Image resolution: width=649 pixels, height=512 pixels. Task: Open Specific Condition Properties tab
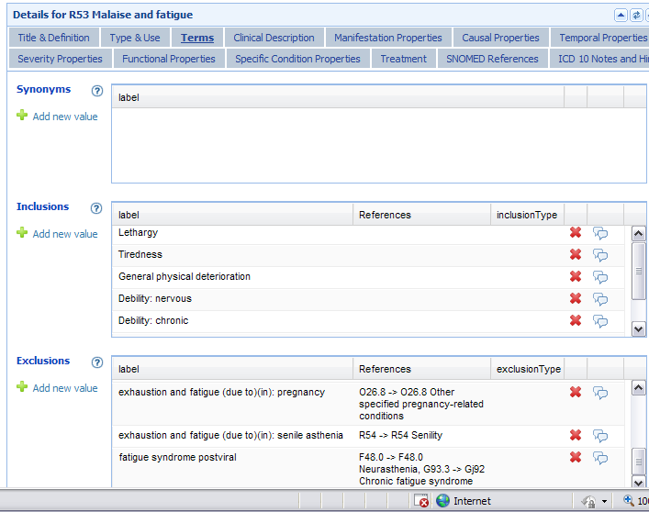tap(298, 59)
